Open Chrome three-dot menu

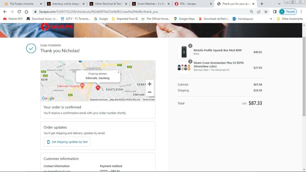click(301, 12)
